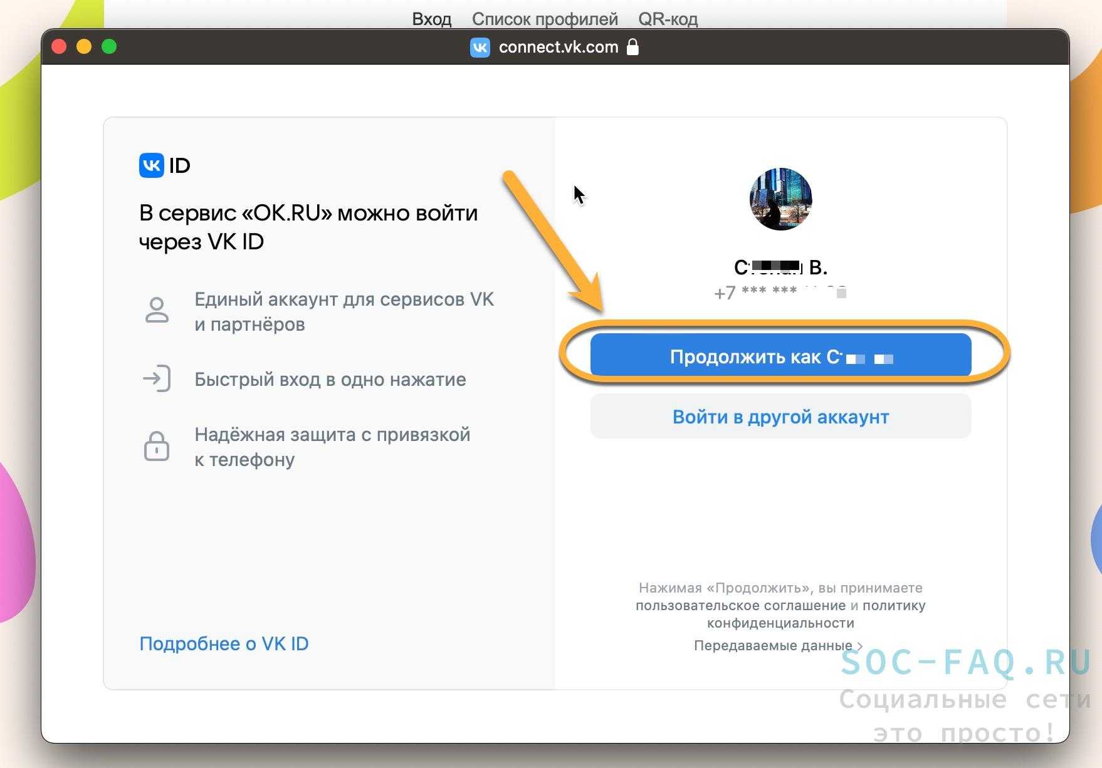This screenshot has width=1102, height=768.
Task: Open the Подробнее о VK ID link
Action: point(224,644)
